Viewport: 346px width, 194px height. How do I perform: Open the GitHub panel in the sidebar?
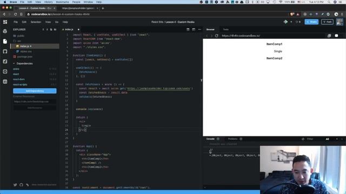click(5, 52)
